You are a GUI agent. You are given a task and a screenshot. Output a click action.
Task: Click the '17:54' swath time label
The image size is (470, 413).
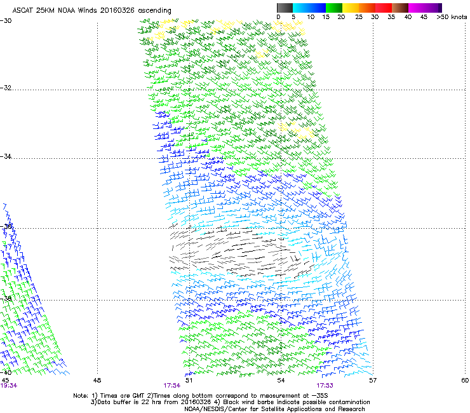pos(171,386)
